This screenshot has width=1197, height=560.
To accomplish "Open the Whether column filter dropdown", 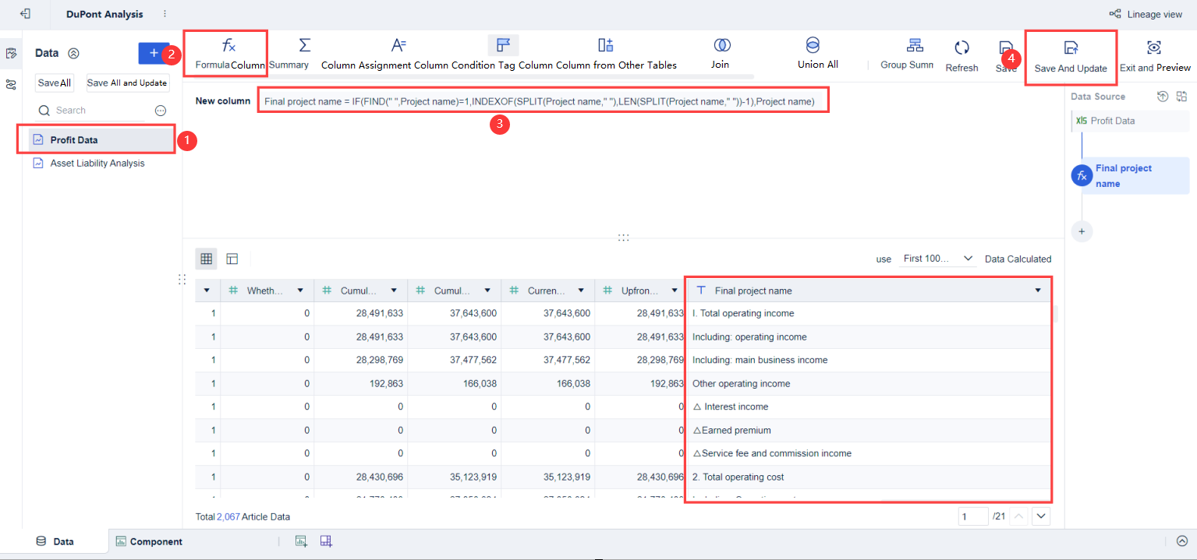I will pyautogui.click(x=301, y=290).
